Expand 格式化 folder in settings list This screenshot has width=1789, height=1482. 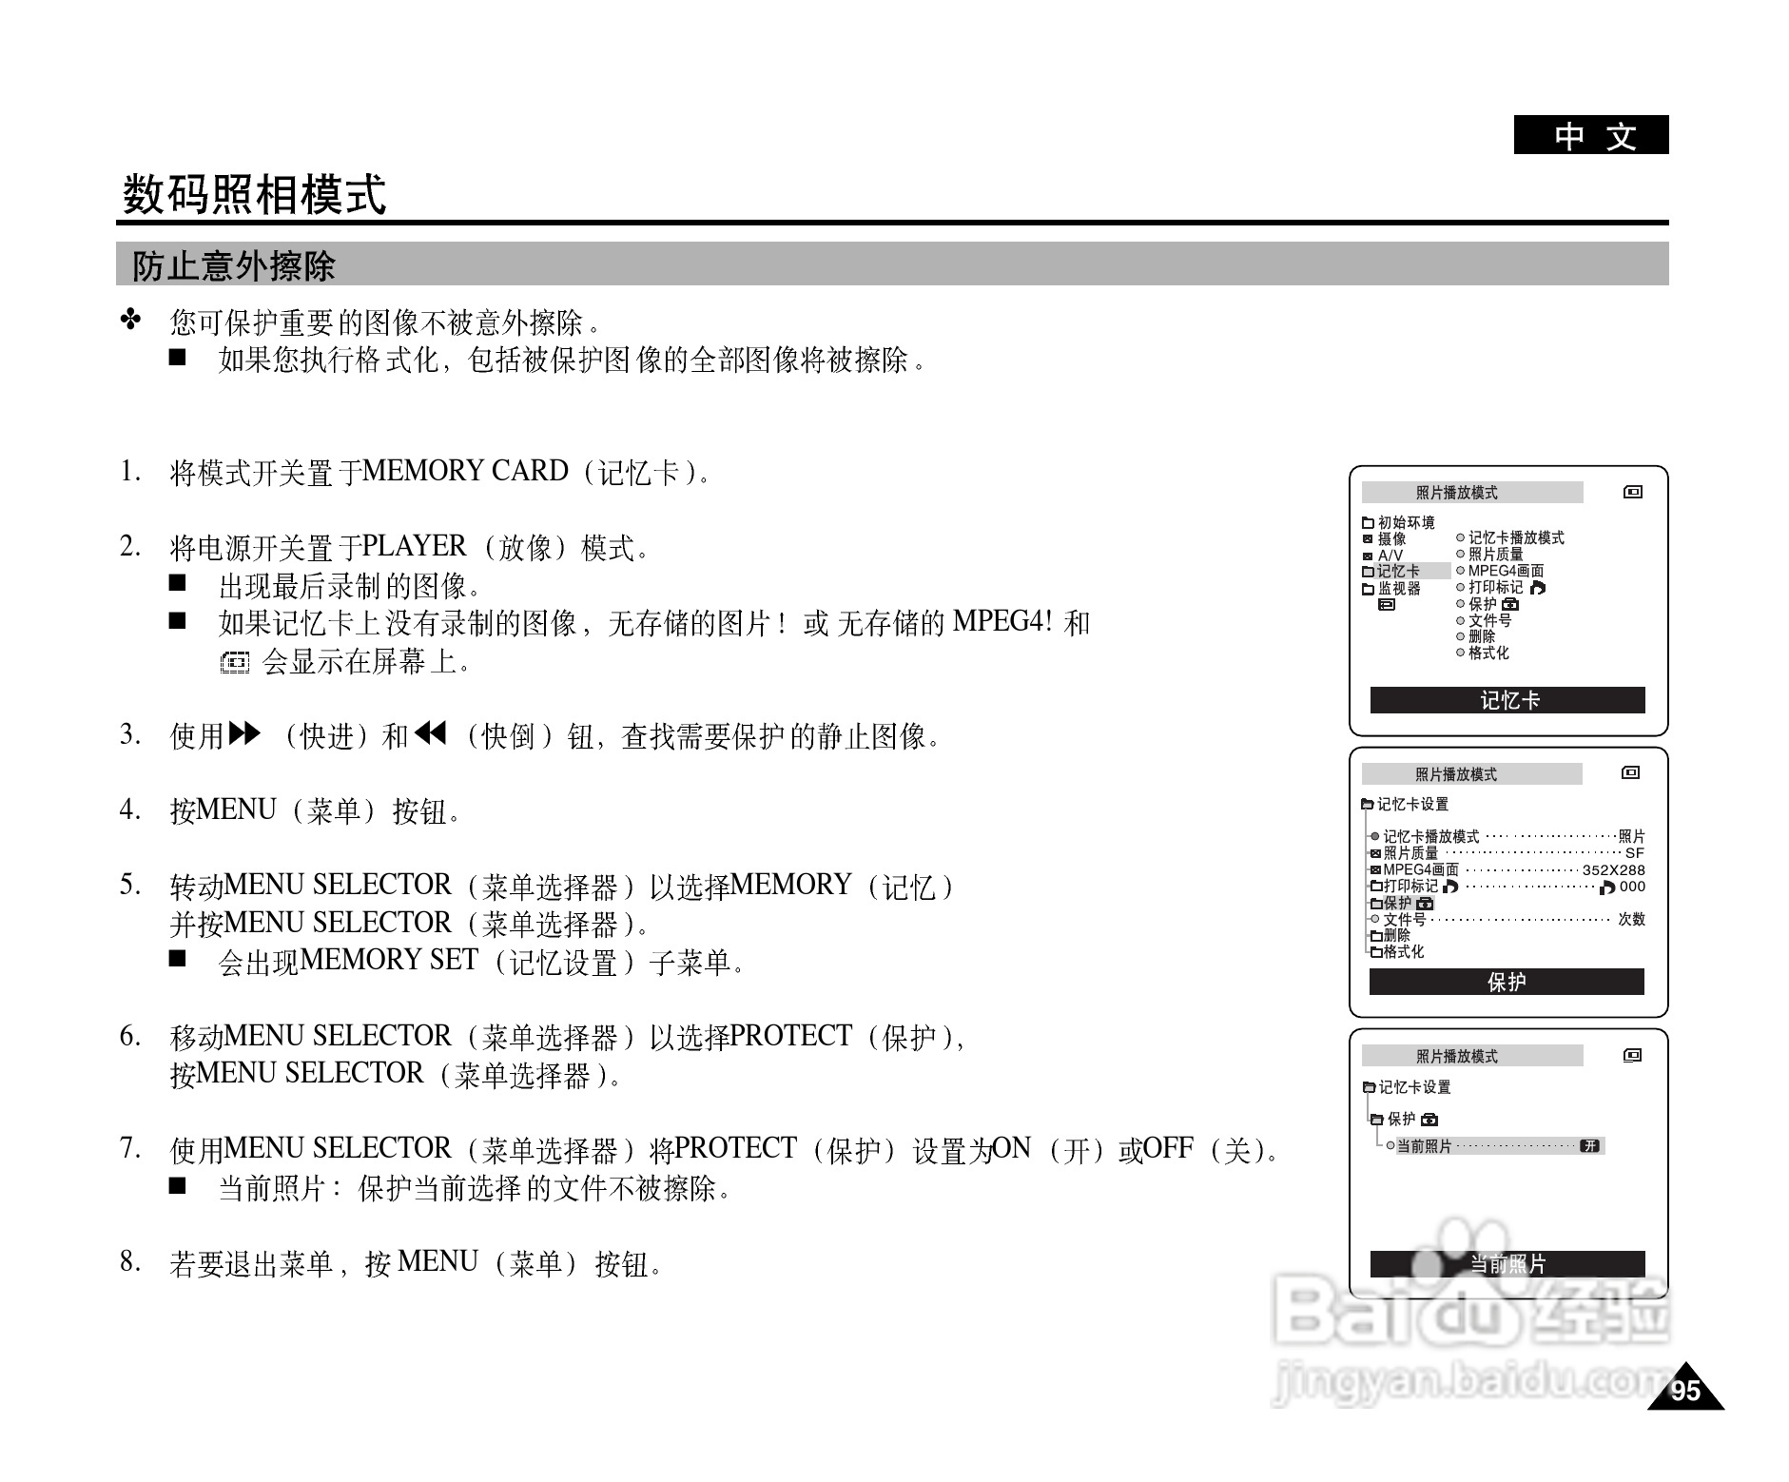1375,952
